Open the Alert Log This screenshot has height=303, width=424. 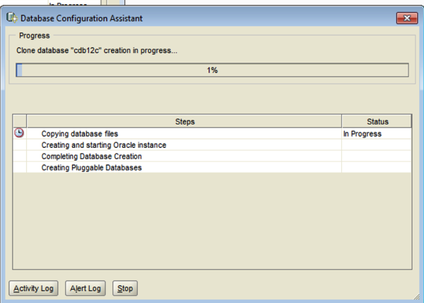point(86,288)
